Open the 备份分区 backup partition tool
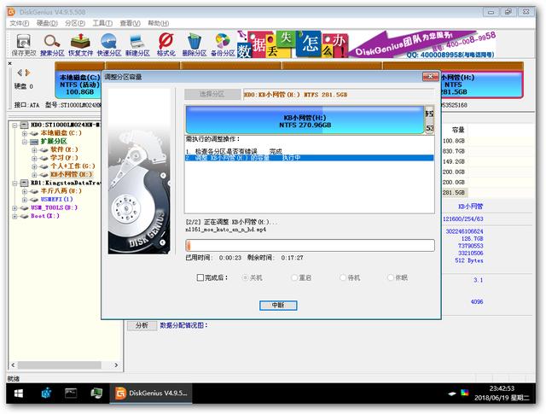546x414 pixels. pos(223,43)
